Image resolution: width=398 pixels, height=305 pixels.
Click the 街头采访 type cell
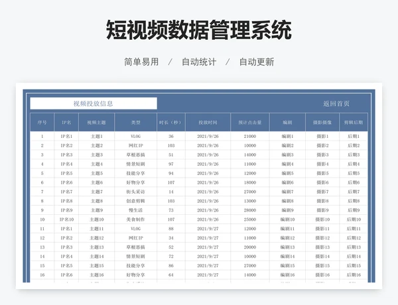(135, 192)
